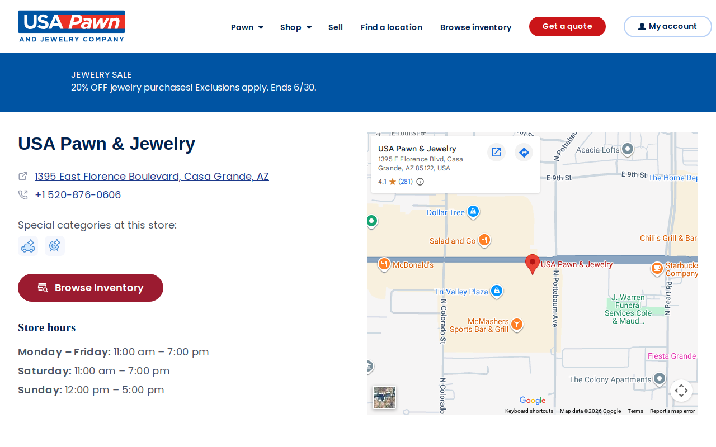
Task: Click the red Browse Inventory button
Action: [91, 288]
